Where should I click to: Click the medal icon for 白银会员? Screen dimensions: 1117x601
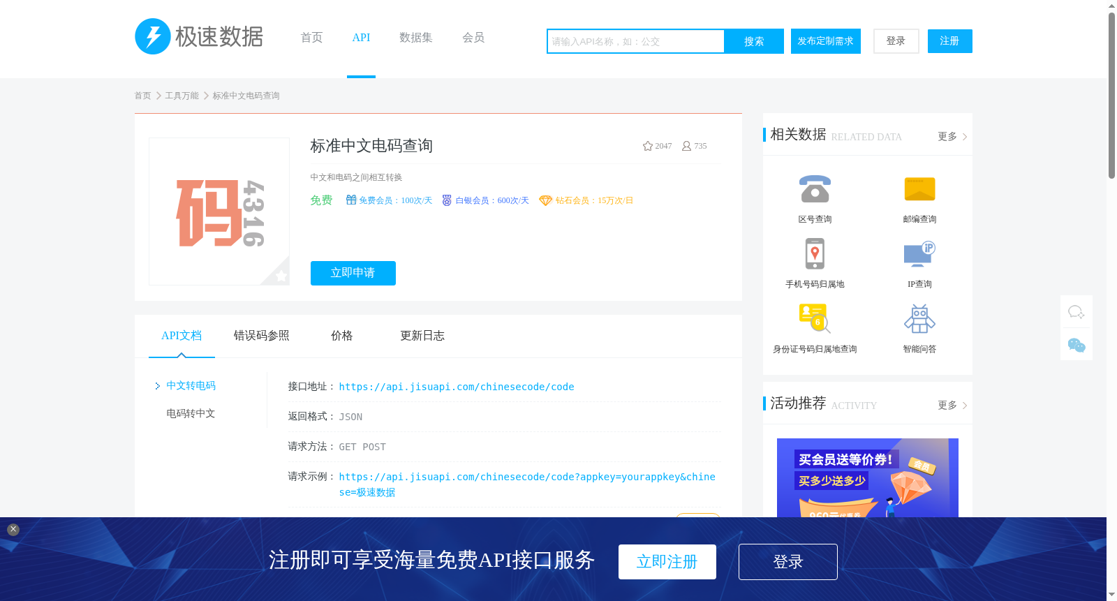point(447,200)
